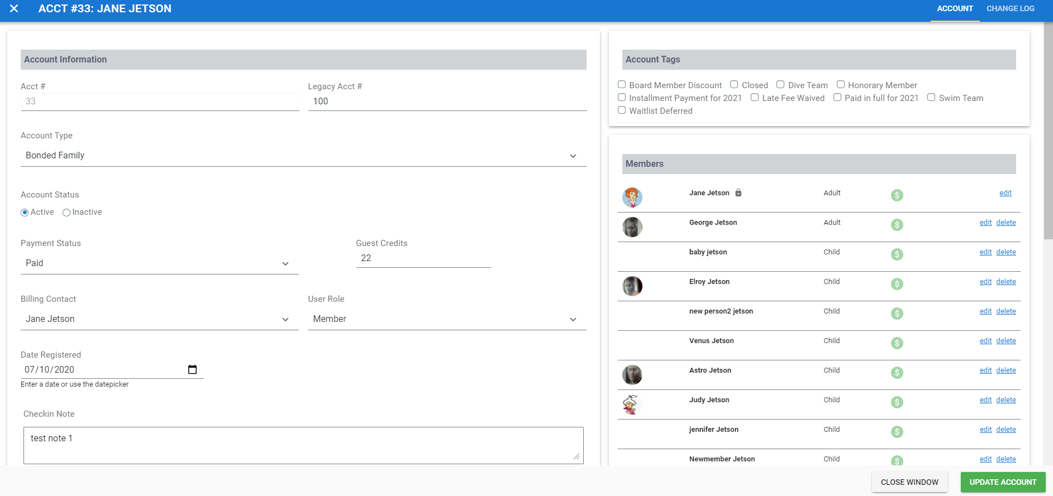Image resolution: width=1053 pixels, height=496 pixels.
Task: Click edit link for Elroy Jetson
Action: [x=985, y=282]
